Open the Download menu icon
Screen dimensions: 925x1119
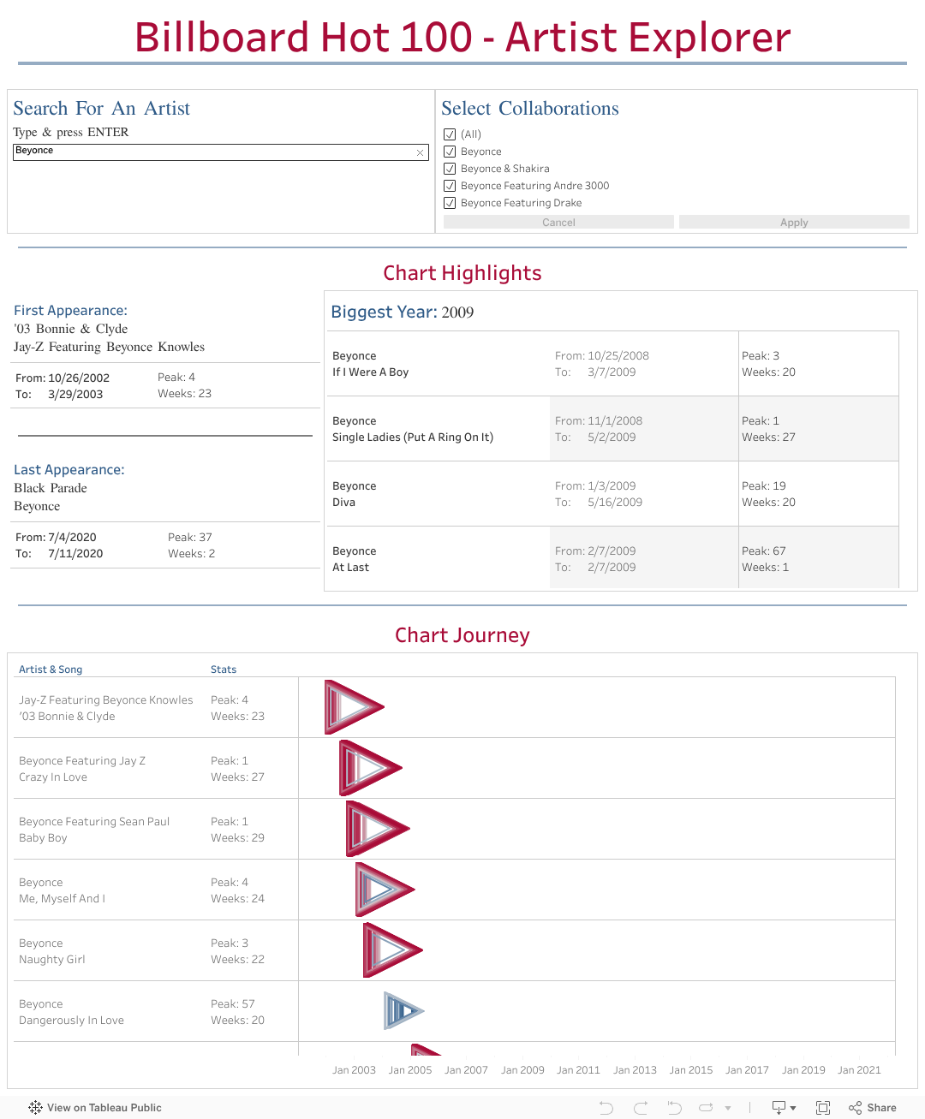[x=783, y=1108]
